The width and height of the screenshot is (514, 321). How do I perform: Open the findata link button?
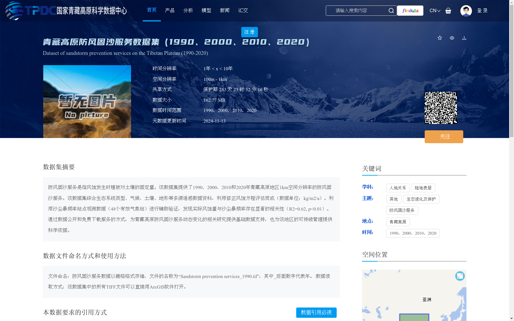410,11
